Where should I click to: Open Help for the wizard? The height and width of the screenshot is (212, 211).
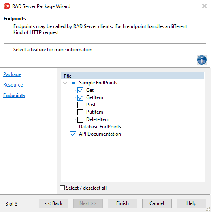191,203
